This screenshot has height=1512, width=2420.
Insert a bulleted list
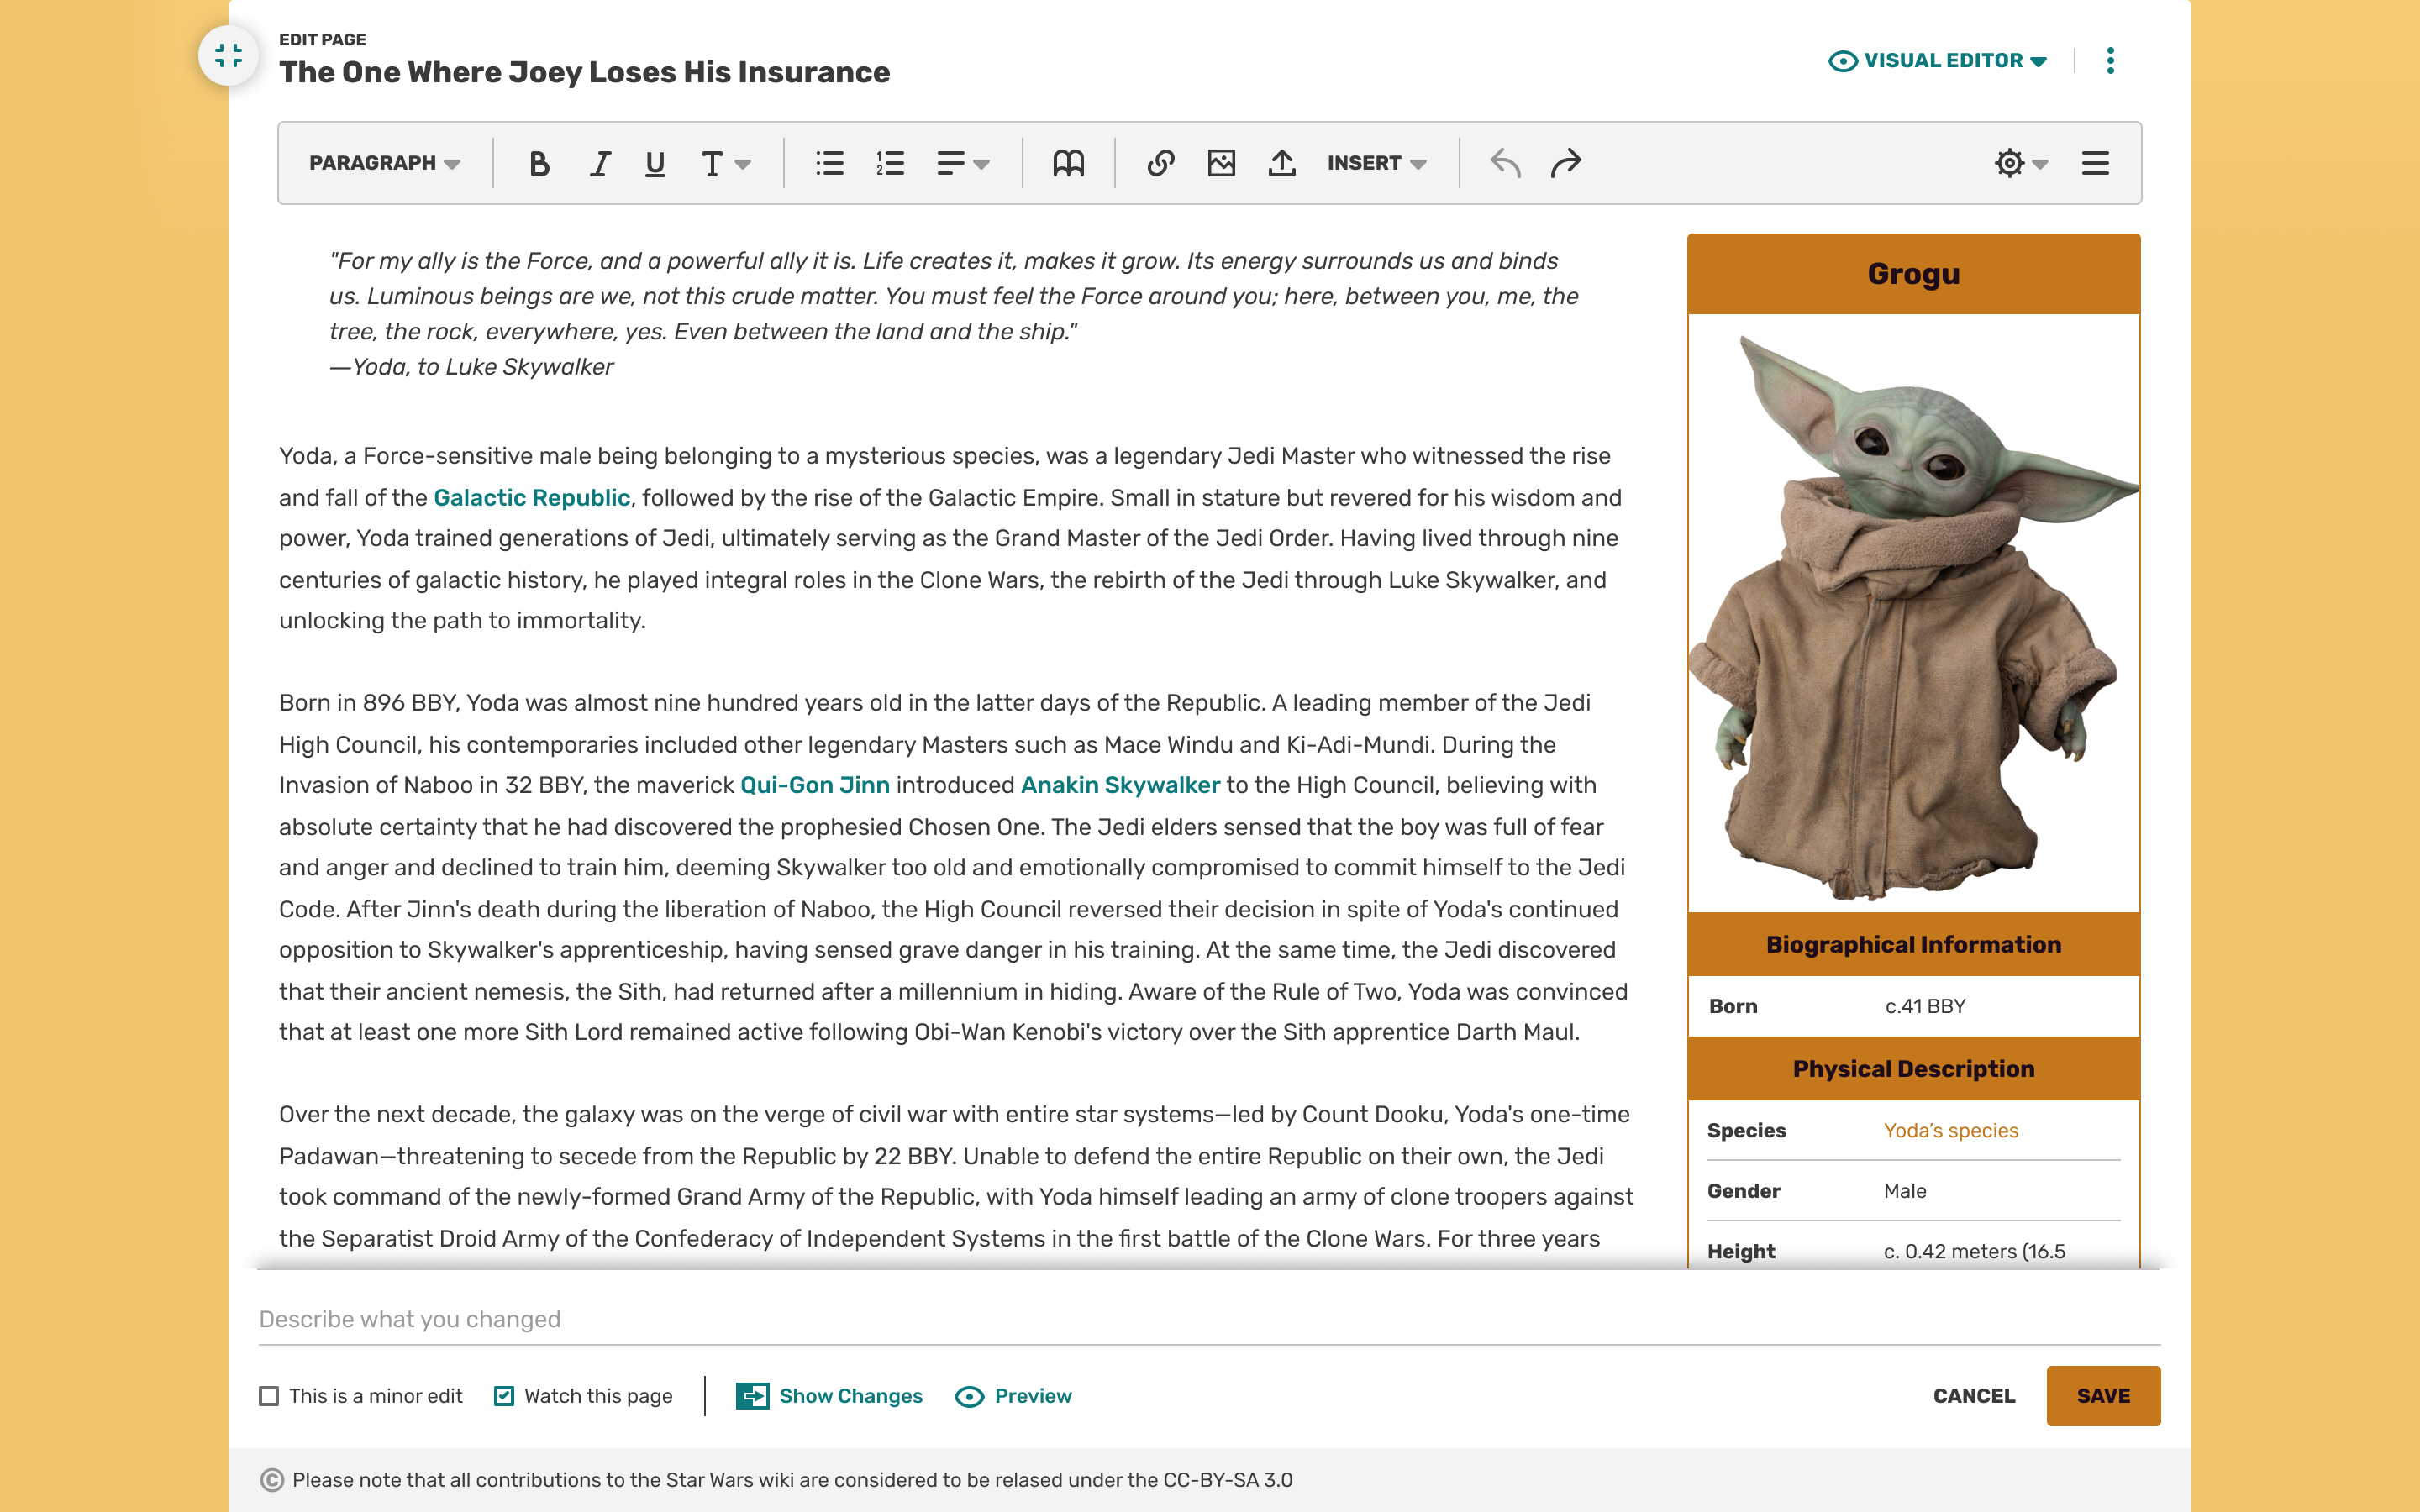pyautogui.click(x=829, y=163)
